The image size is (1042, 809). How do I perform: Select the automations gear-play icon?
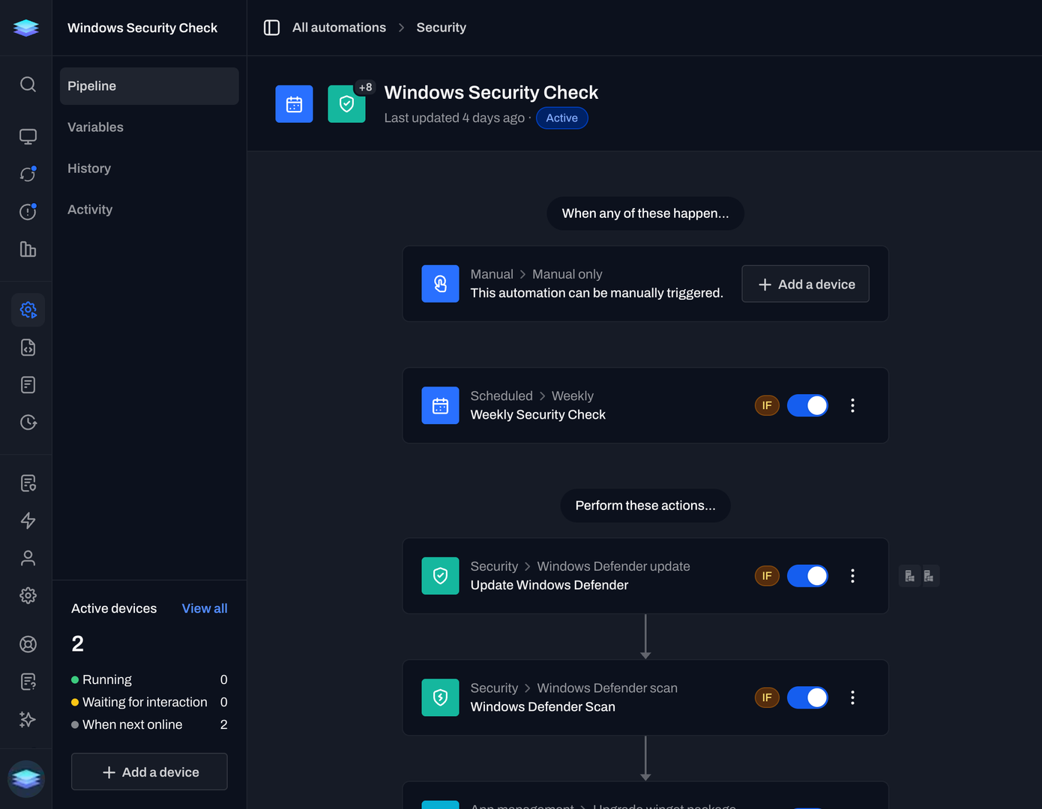28,310
